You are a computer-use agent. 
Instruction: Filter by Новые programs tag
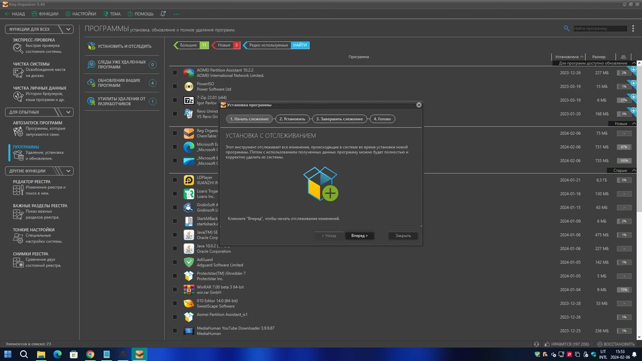click(x=226, y=45)
